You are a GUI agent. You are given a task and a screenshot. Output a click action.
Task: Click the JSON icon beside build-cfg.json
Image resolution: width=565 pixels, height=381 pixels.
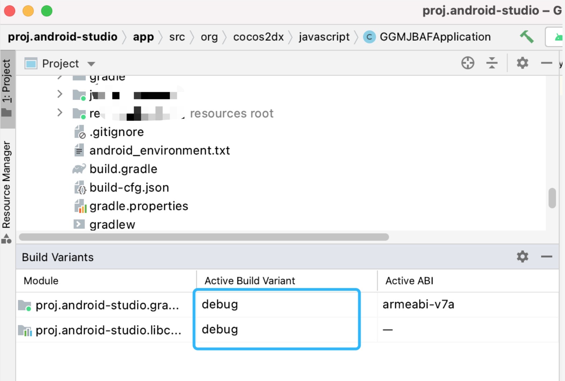(80, 187)
